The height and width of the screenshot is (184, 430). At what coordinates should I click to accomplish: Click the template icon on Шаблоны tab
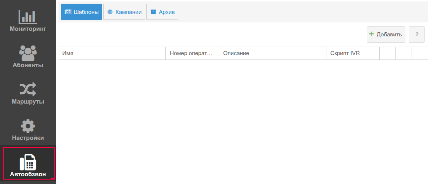(68, 12)
